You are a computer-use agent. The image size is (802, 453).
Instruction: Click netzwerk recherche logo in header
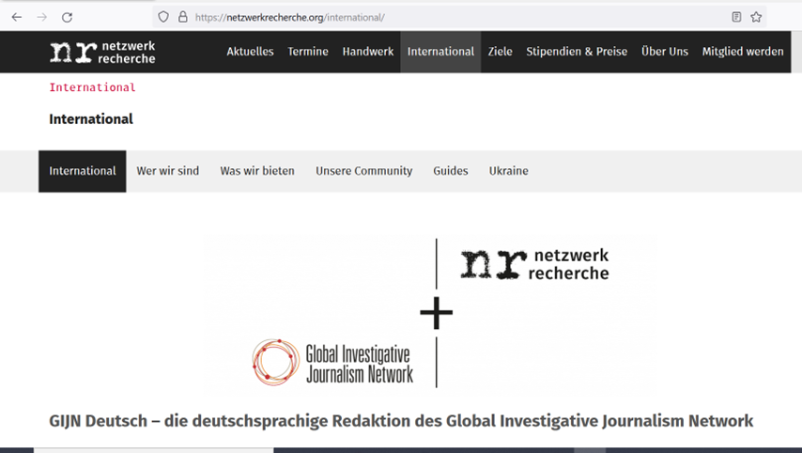102,52
